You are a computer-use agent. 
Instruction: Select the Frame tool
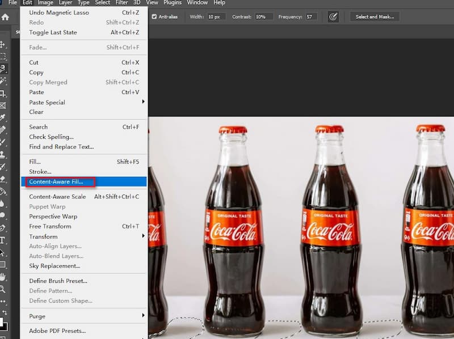[x=3, y=105]
